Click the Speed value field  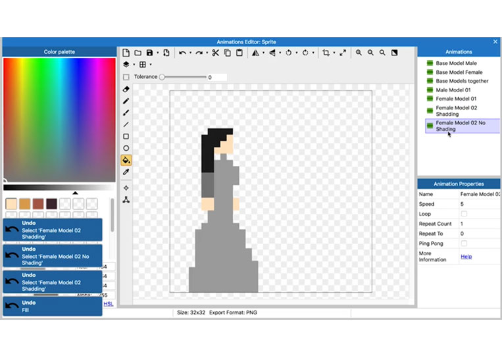479,204
